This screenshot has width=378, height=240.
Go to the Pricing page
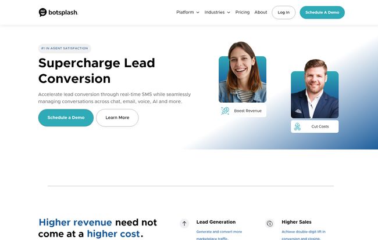tap(243, 12)
